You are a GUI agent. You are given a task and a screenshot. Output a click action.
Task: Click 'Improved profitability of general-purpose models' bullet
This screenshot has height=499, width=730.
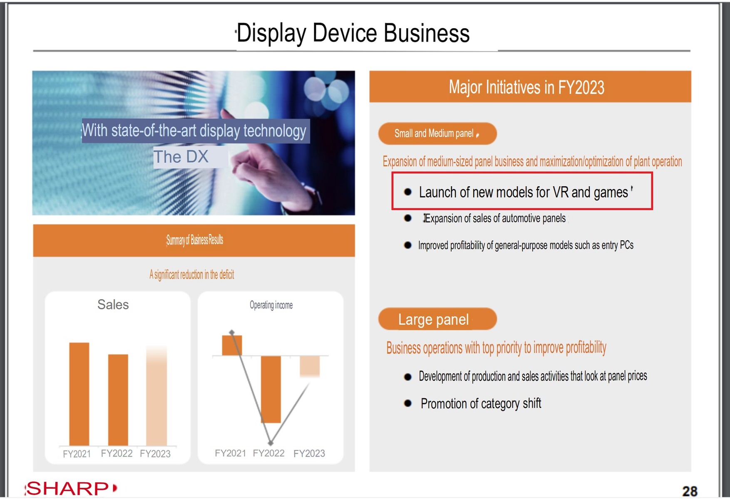526,245
